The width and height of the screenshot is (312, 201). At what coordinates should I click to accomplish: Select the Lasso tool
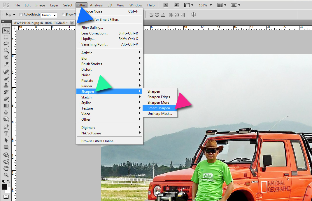tap(6, 44)
